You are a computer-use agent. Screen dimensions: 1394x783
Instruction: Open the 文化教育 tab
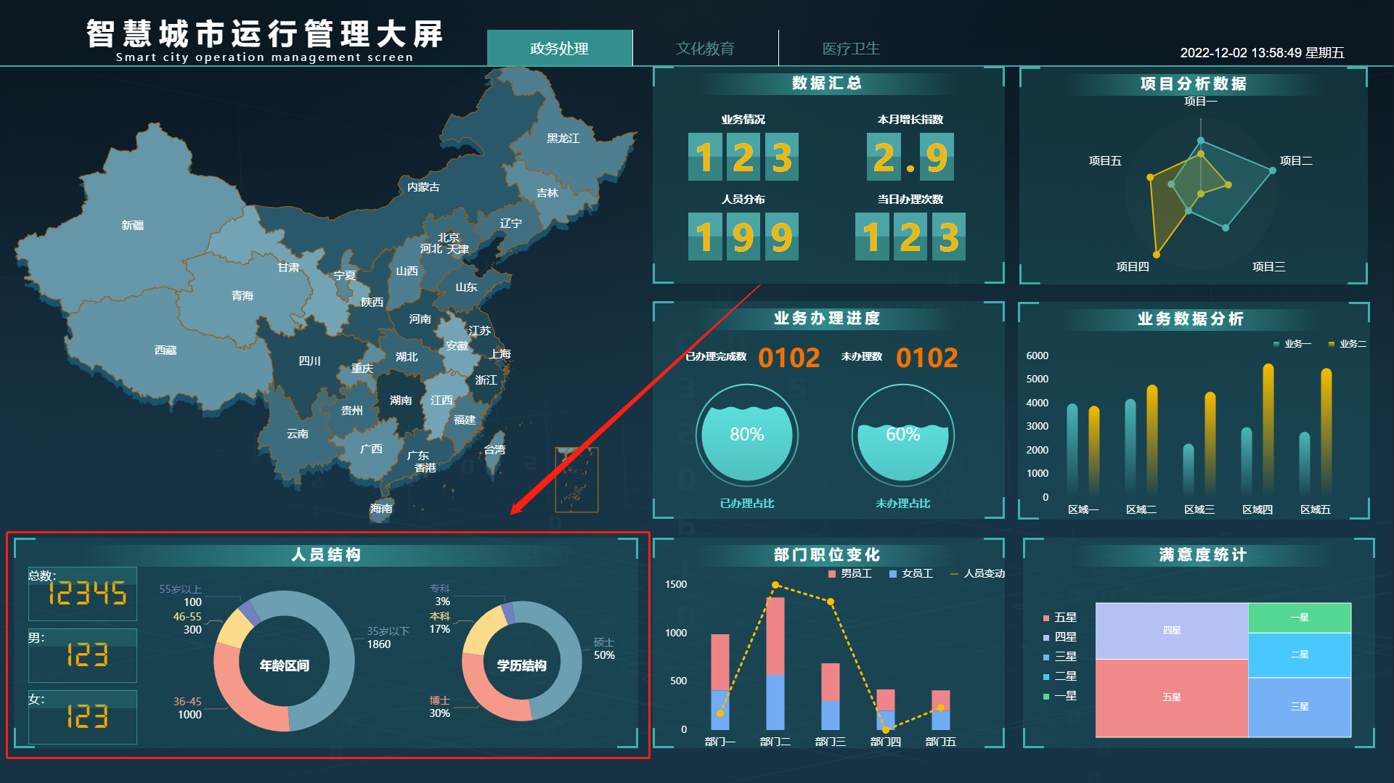(x=705, y=48)
